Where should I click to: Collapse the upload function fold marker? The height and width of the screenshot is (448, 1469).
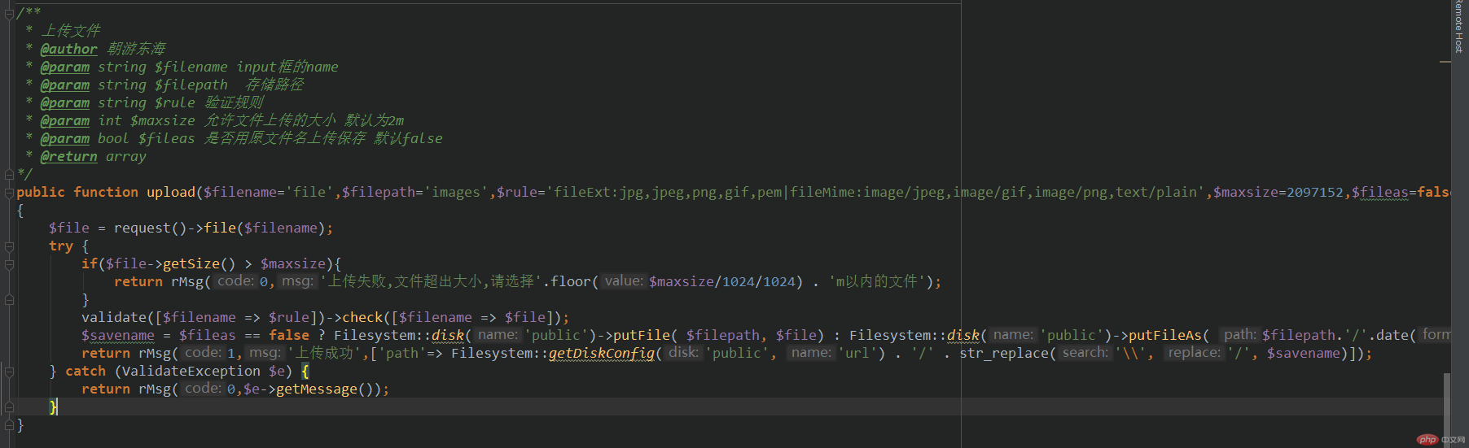tap(9, 193)
